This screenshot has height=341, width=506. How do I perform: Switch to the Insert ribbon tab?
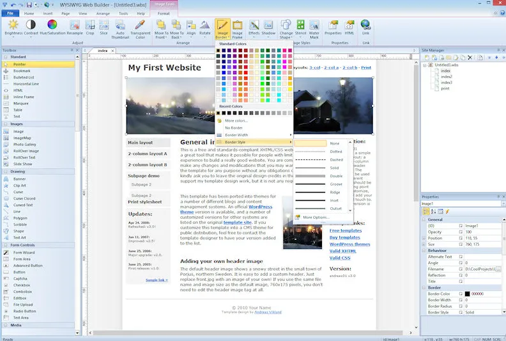tap(48, 13)
